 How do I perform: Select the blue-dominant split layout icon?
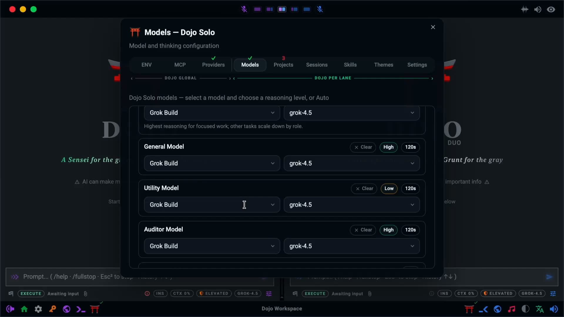[294, 9]
